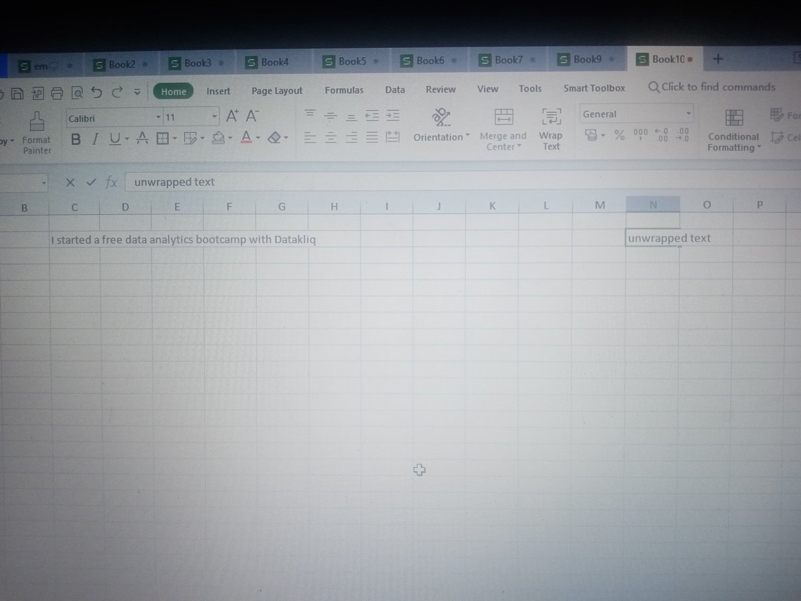
Task: Click the Save icon in quick access toolbar
Action: tap(18, 93)
